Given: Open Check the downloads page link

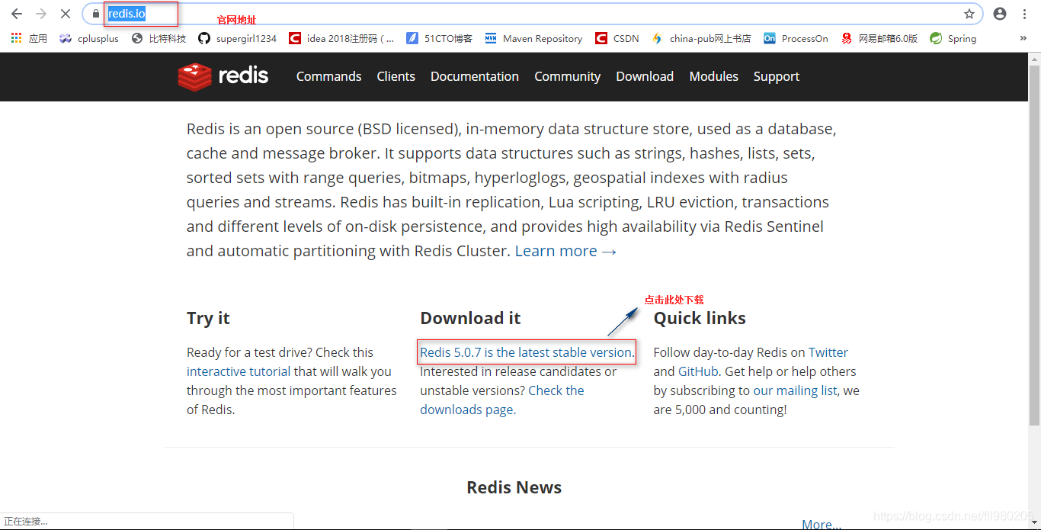Looking at the screenshot, I should [502, 400].
